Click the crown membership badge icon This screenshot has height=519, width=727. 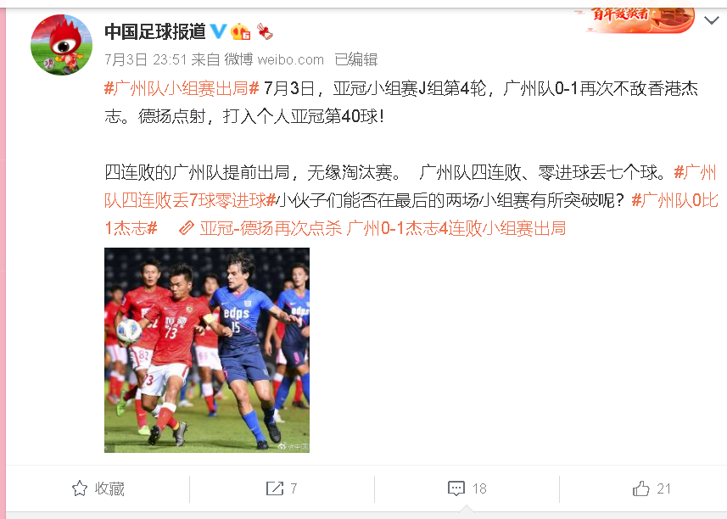point(240,31)
